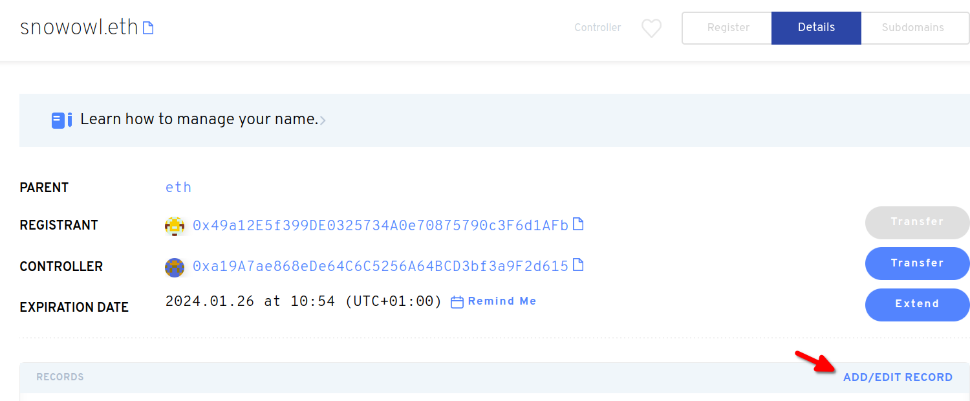Open the controller address link

point(380,266)
